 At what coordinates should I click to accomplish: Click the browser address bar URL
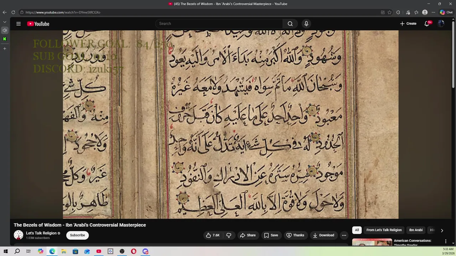pos(63,12)
